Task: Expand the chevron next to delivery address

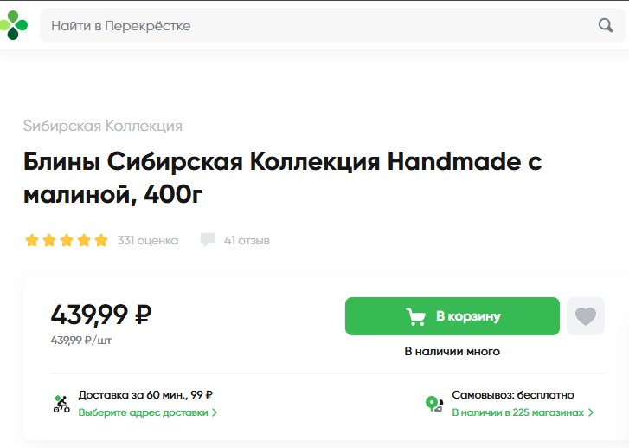Action: pos(215,412)
